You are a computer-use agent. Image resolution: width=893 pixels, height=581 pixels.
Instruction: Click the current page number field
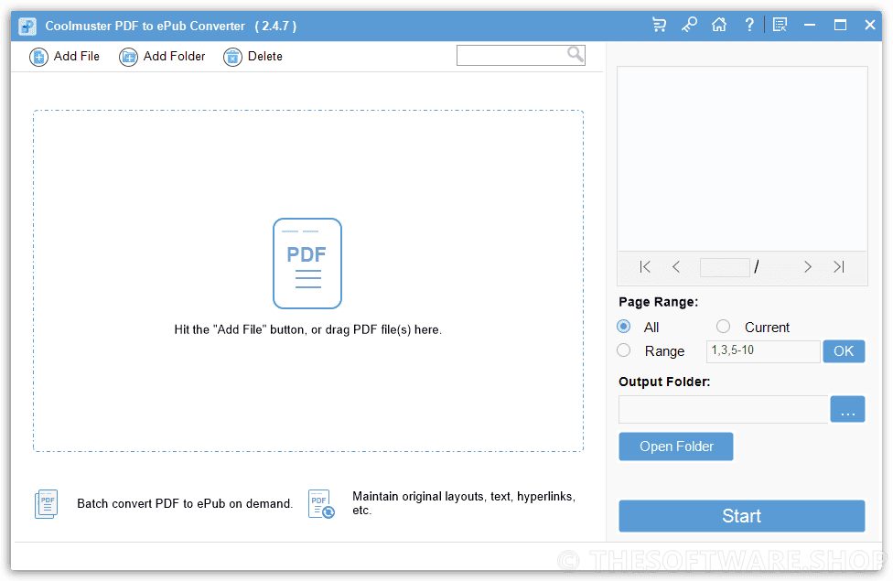(725, 267)
